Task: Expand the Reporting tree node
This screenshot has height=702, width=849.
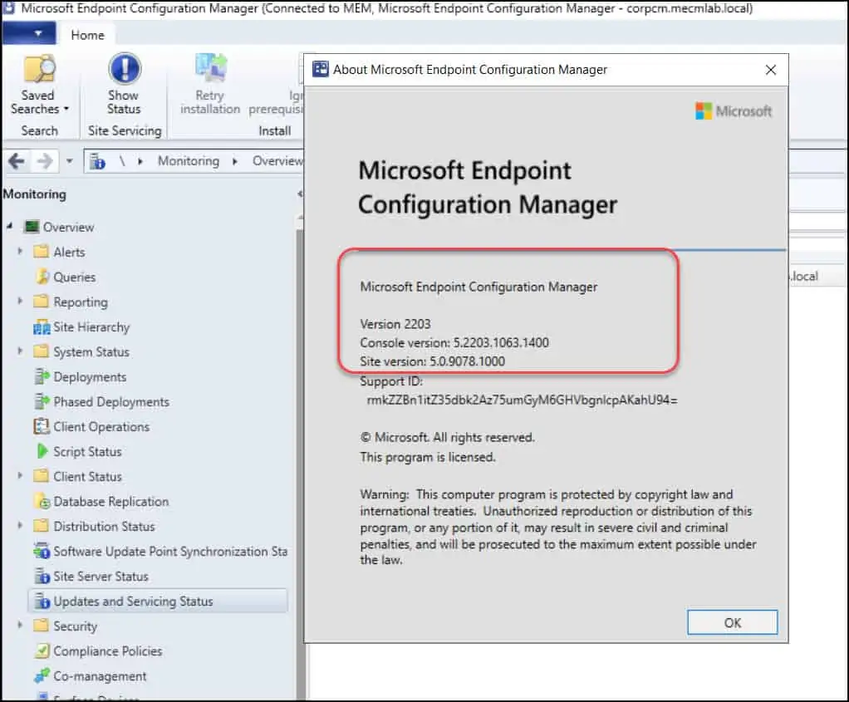Action: 20,302
